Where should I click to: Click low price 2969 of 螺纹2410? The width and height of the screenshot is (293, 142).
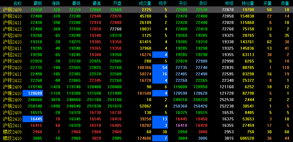pyautogui.click(x=76, y=138)
